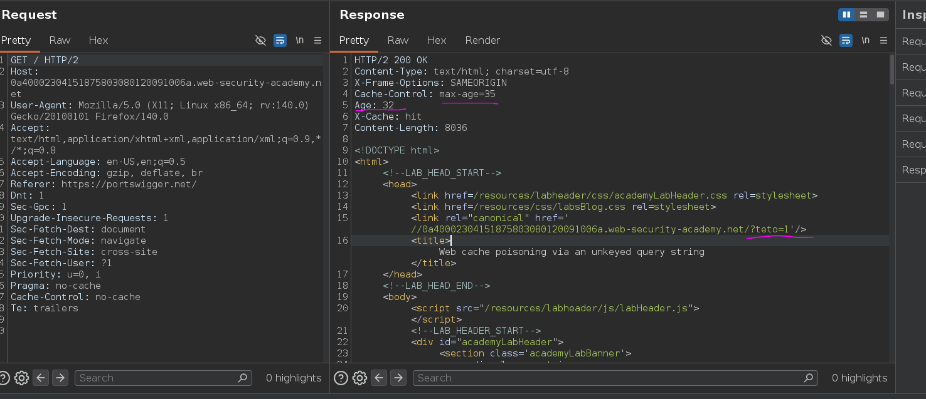Click the '<!DOCTYPE html>' line in Response

pyautogui.click(x=396, y=150)
